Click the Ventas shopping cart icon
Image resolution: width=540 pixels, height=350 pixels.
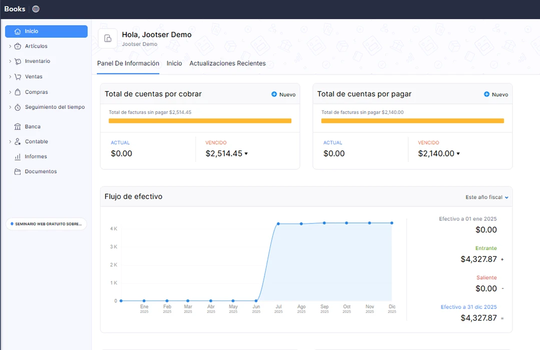click(x=18, y=77)
